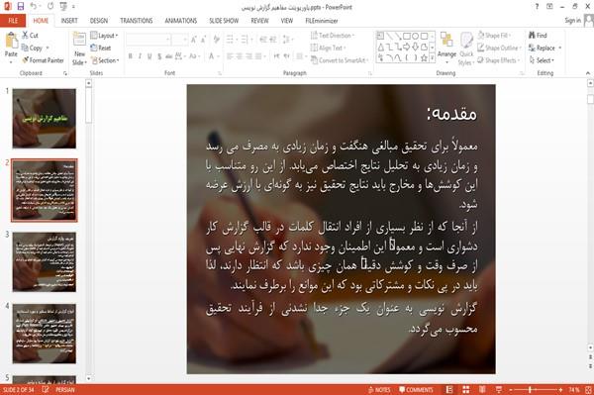Click the Help question mark icon

click(537, 7)
